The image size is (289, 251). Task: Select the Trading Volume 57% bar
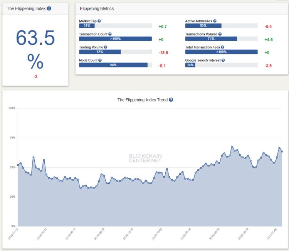pyautogui.click(x=115, y=52)
